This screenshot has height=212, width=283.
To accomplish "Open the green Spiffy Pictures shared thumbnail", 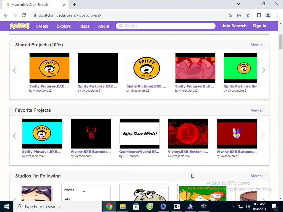I will [x=240, y=68].
